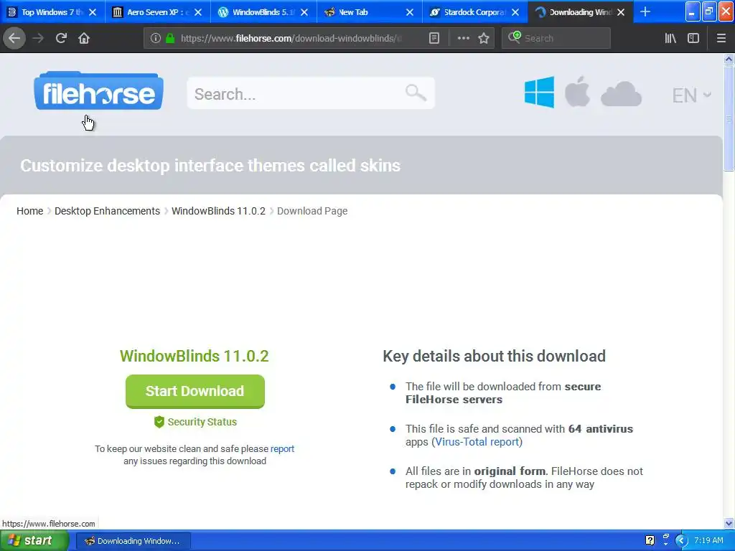This screenshot has width=735, height=551.
Task: Bookmark this page with the star
Action: (x=484, y=38)
